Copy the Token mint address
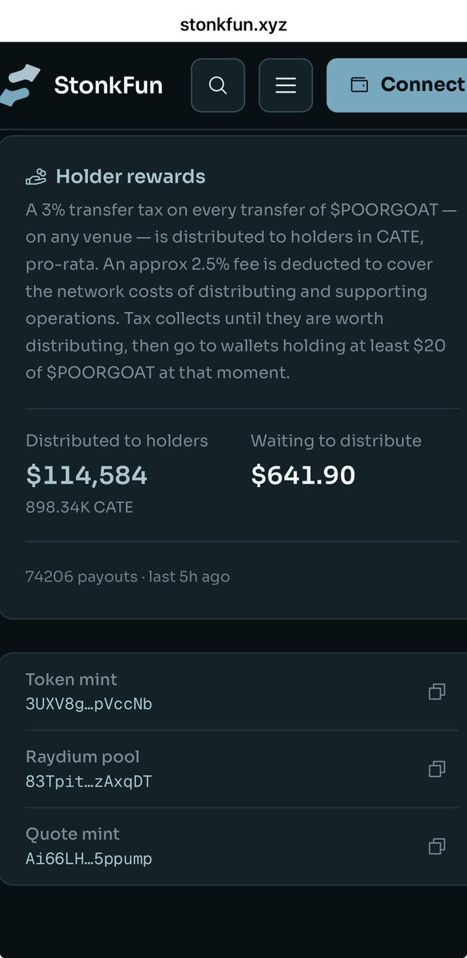Screen dimensions: 467x958 [437, 691]
